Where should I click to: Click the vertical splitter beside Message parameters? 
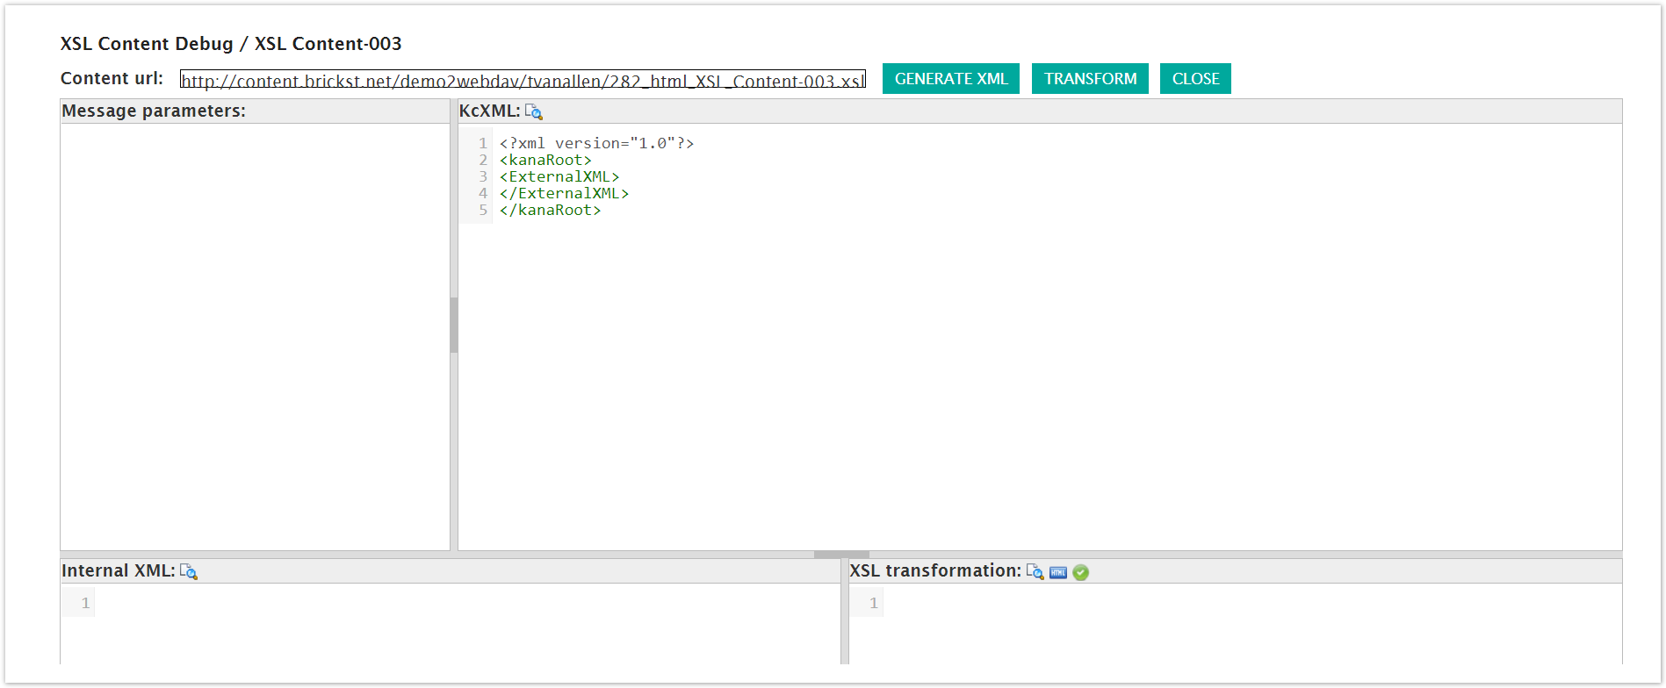(454, 325)
